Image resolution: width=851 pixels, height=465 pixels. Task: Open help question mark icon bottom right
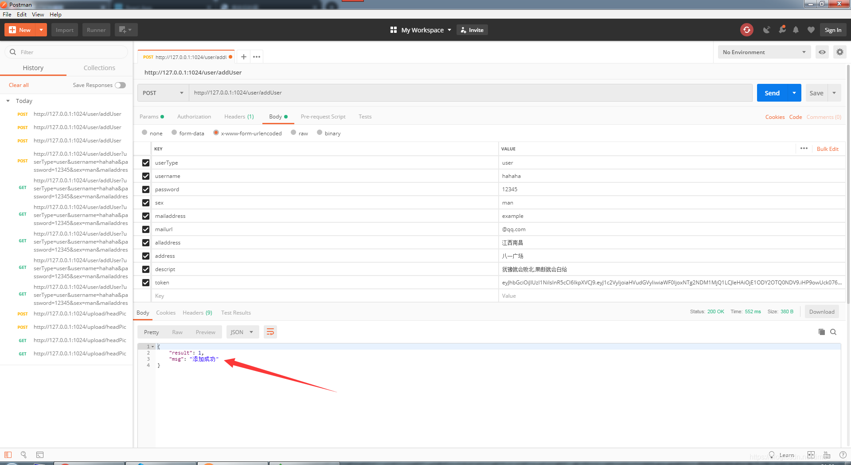(x=843, y=455)
